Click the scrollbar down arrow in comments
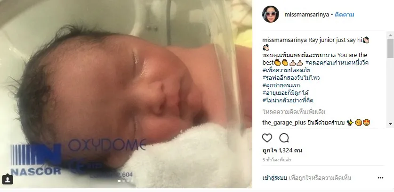 coord(390,124)
